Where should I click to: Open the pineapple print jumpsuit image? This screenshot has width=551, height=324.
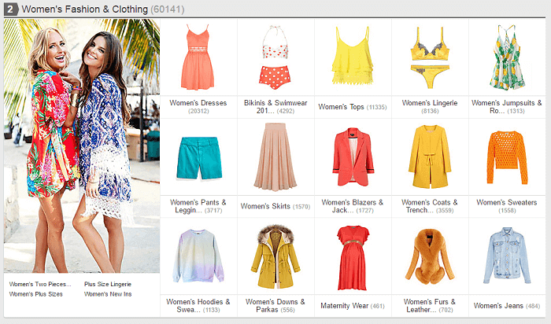(x=507, y=57)
